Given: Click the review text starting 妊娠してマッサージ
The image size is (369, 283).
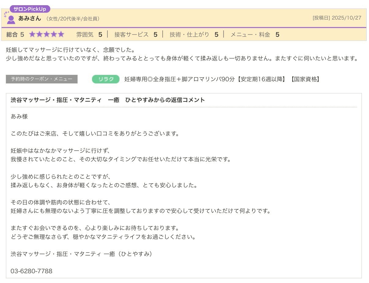Looking at the screenshot, I should [x=70, y=50].
